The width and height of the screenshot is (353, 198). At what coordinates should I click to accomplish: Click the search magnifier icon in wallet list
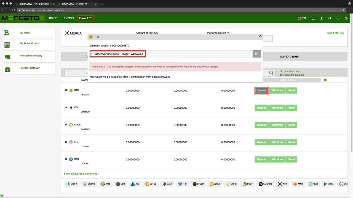(271, 73)
